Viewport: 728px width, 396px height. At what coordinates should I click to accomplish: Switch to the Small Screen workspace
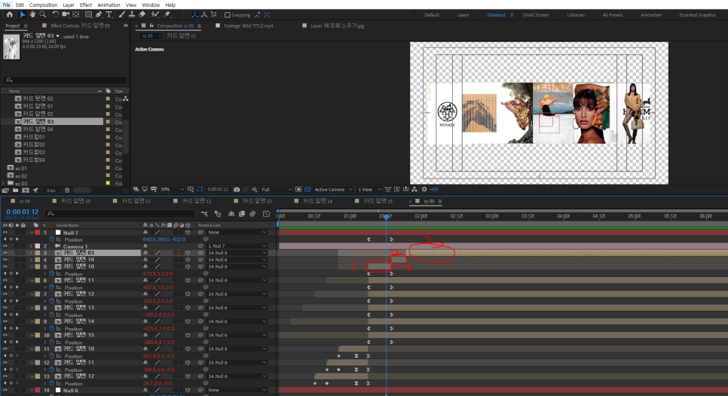(535, 15)
